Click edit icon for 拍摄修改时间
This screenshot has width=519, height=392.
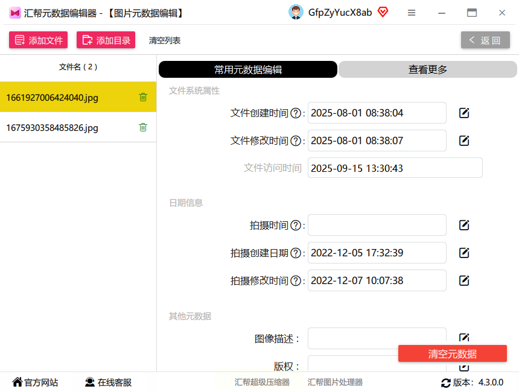pos(464,281)
